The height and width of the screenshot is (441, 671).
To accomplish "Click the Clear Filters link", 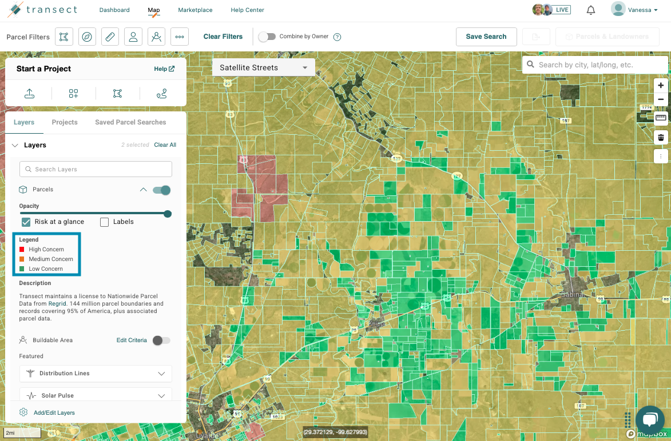I will pyautogui.click(x=223, y=37).
